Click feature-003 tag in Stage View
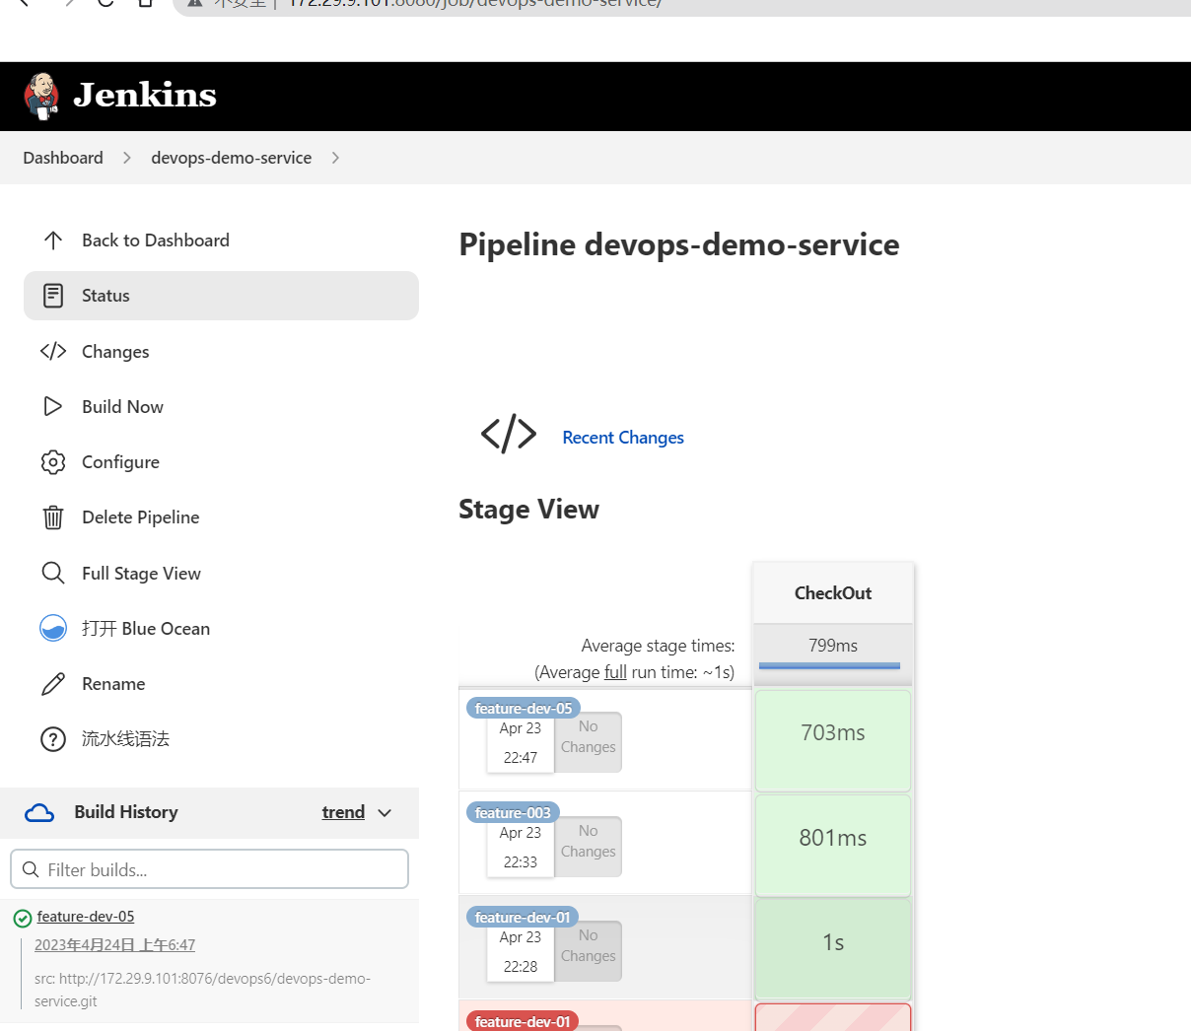This screenshot has width=1191, height=1031. tap(513, 812)
